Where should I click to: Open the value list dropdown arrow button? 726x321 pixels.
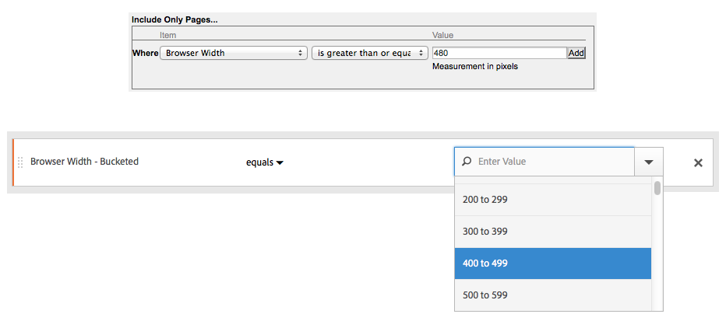pos(649,162)
